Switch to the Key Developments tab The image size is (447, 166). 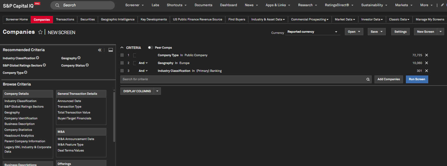pos(154,19)
